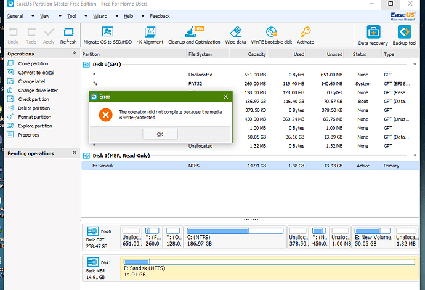The image size is (425, 290).
Task: Choose Clone partition operation
Action: point(33,63)
